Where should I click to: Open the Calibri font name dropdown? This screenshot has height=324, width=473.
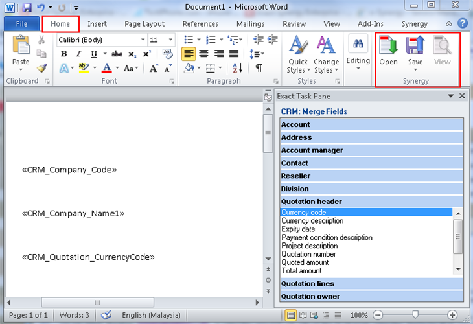point(143,40)
